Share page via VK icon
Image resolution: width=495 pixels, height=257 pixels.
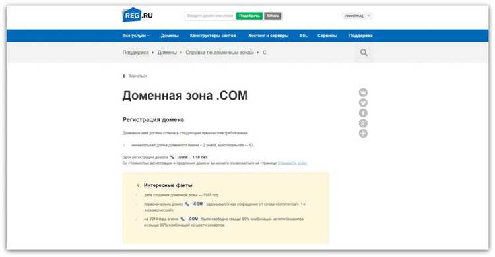363,92
